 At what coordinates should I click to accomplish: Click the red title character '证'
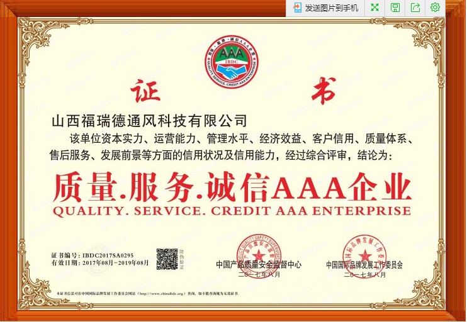(x=145, y=91)
